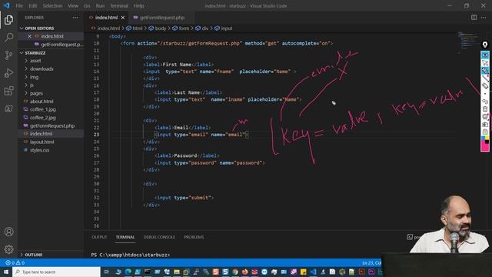Select the eraser tool in annotation toolbar
Image resolution: width=492 pixels, height=277 pixels.
(485, 85)
